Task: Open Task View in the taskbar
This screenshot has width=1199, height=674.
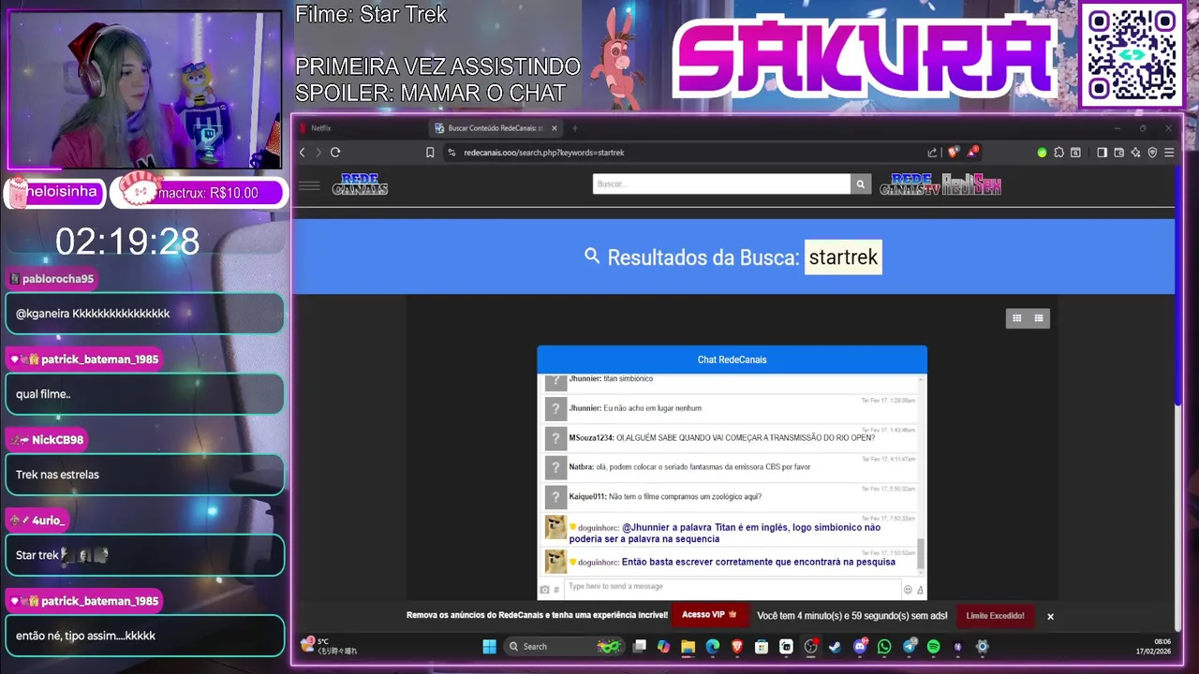Action: click(x=640, y=647)
